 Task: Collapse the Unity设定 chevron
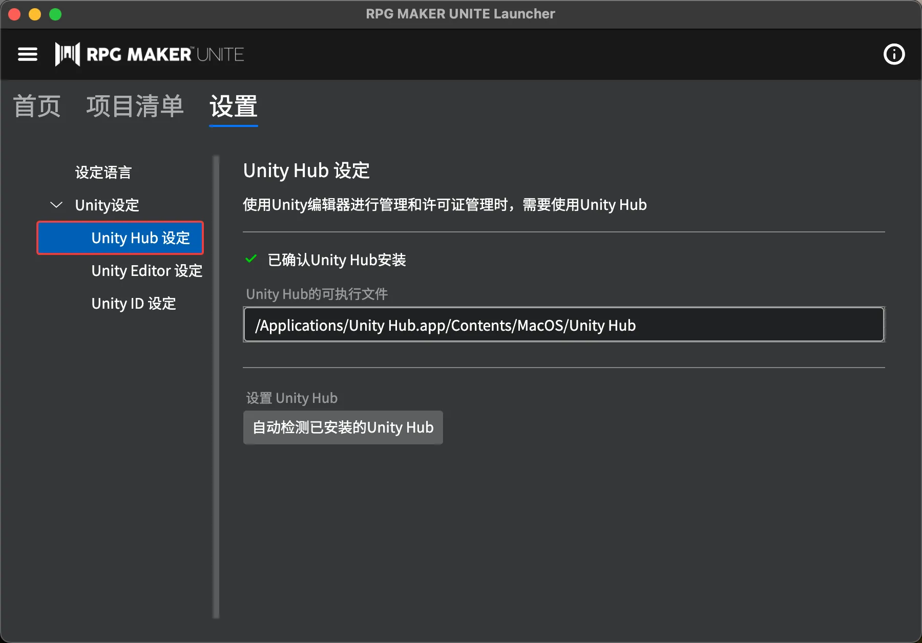56,205
